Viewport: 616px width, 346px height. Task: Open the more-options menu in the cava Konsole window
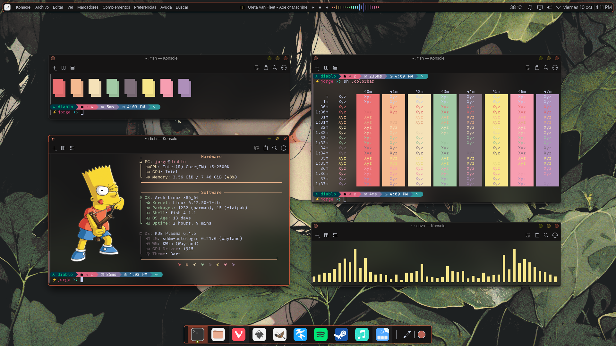(555, 235)
